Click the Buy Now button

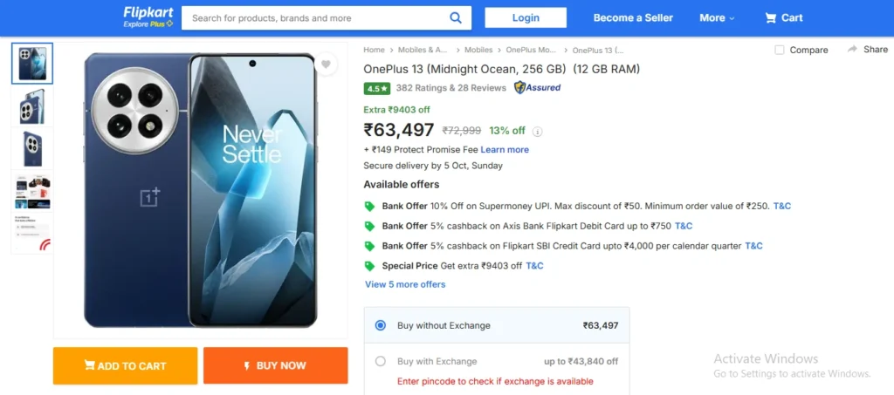point(276,365)
